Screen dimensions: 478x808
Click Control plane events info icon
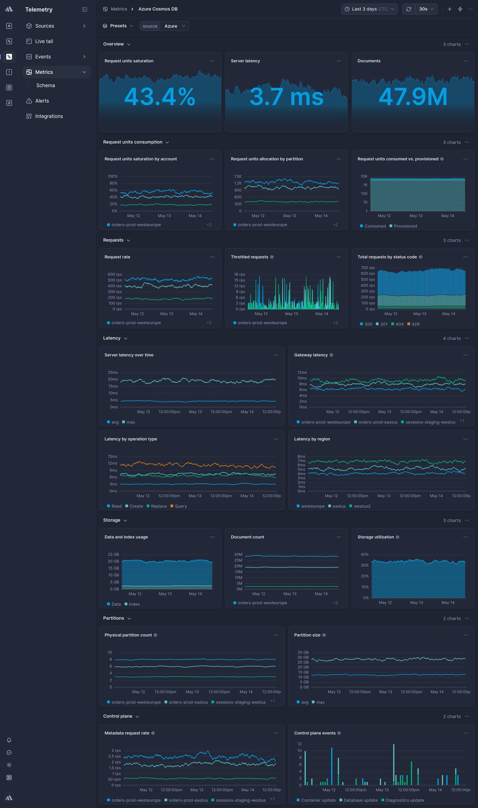pos(339,733)
